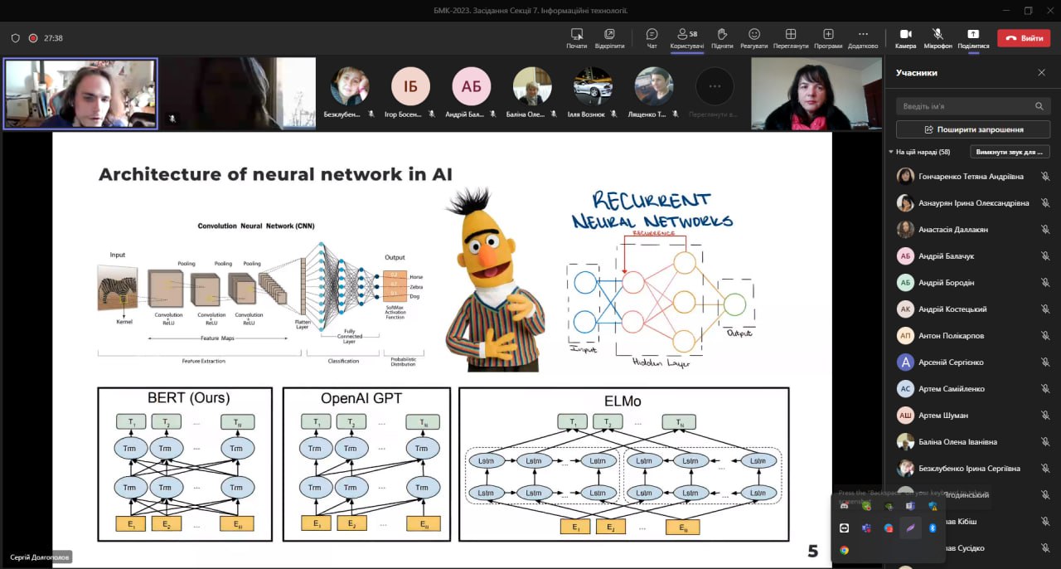This screenshot has height=569, width=1061.
Task: Click Поширити запрошення button
Action: tap(973, 129)
